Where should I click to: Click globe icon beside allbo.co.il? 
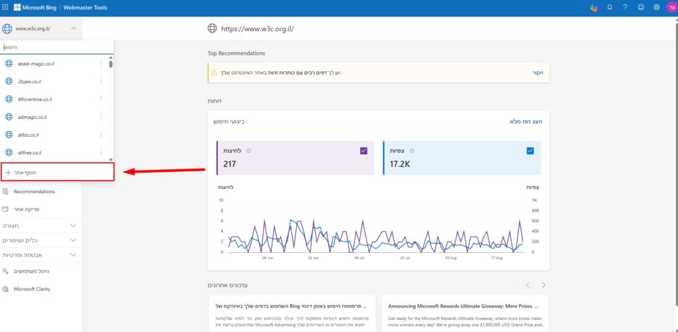click(9, 135)
